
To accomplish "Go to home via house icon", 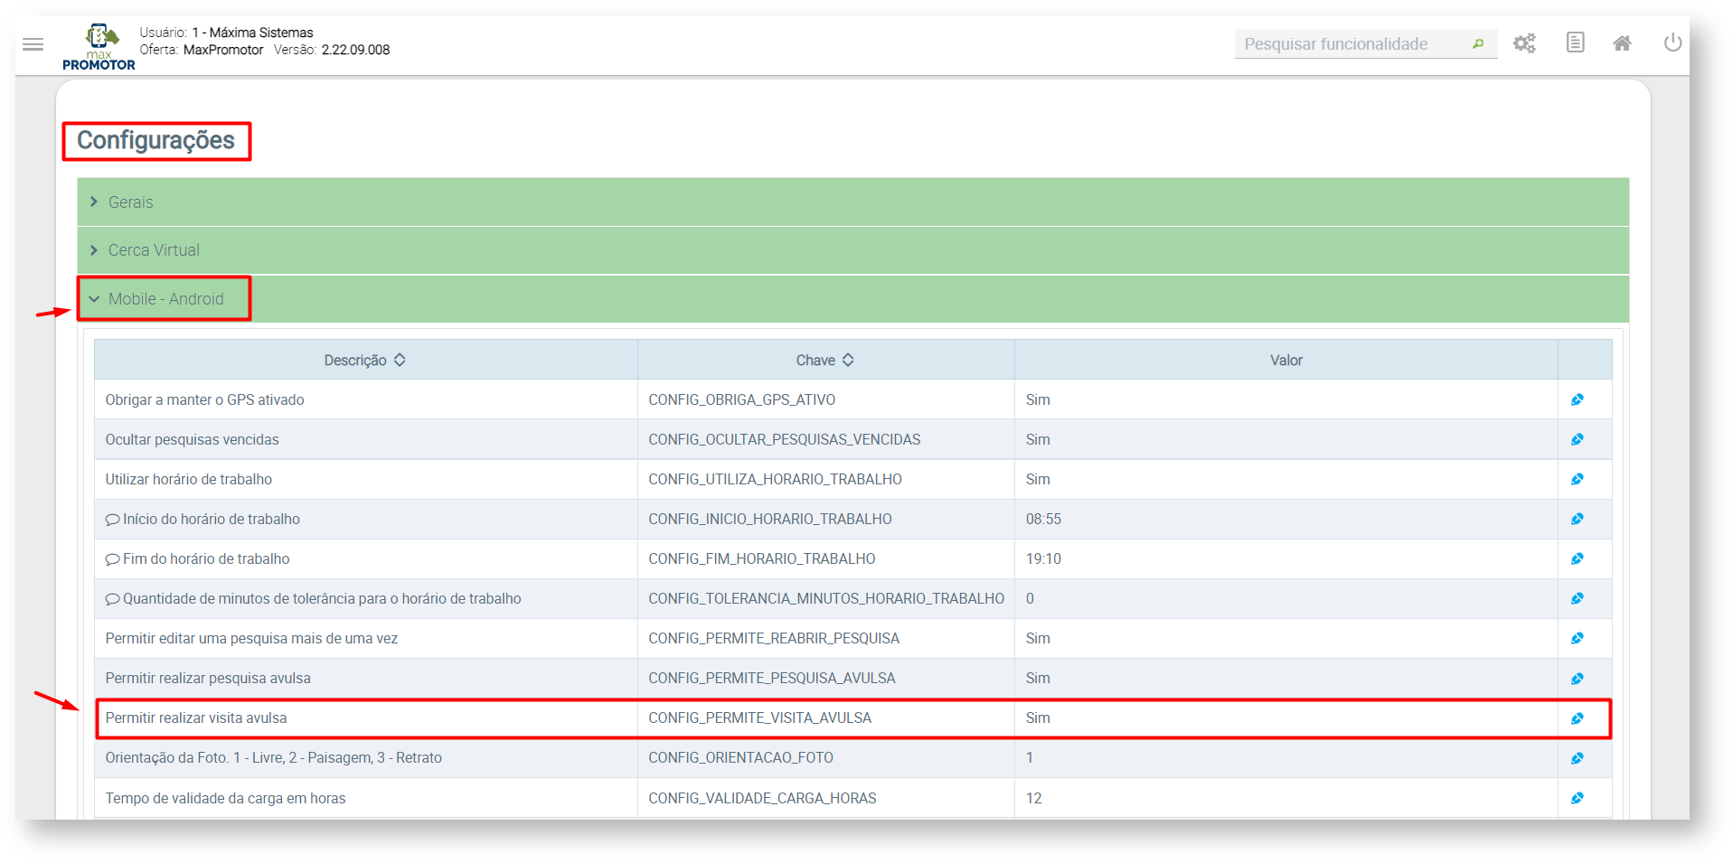I will click(x=1623, y=43).
